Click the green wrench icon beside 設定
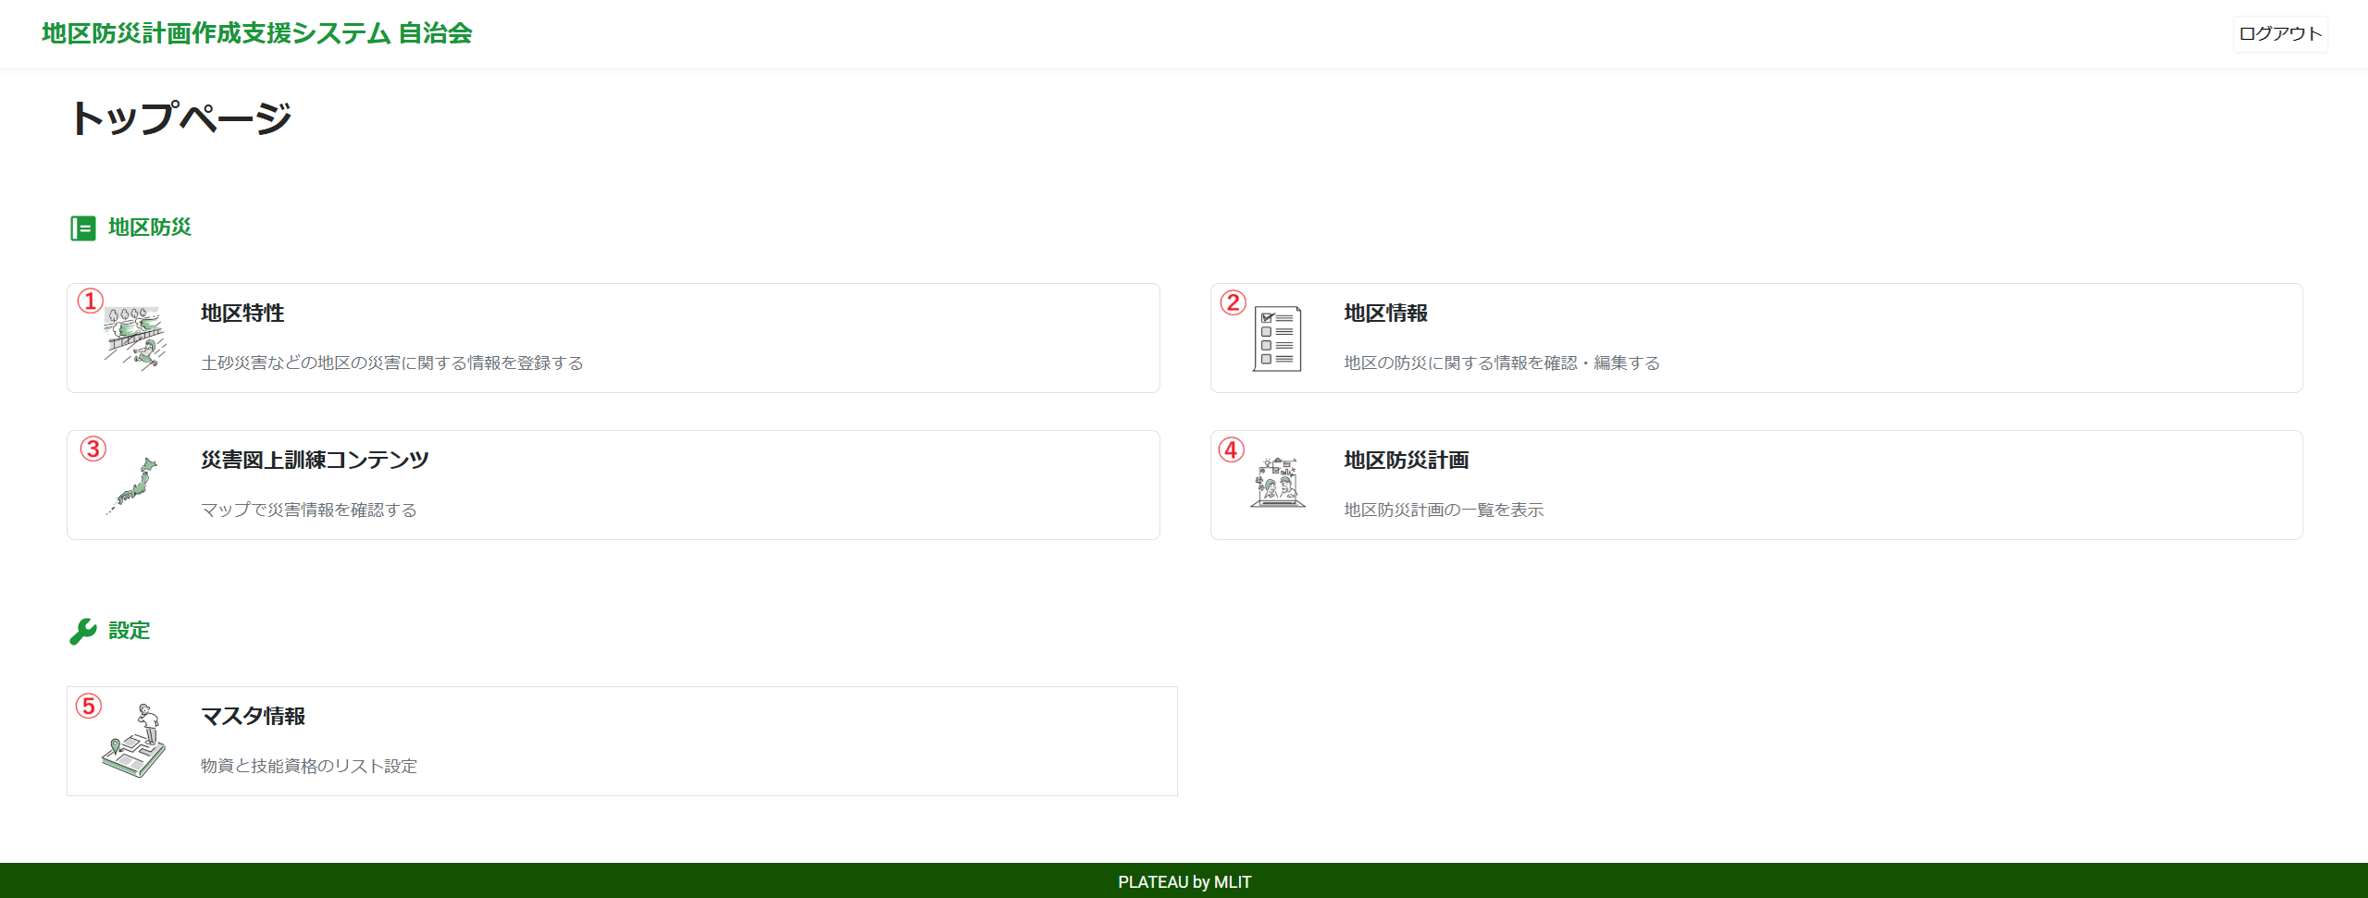 (83, 632)
